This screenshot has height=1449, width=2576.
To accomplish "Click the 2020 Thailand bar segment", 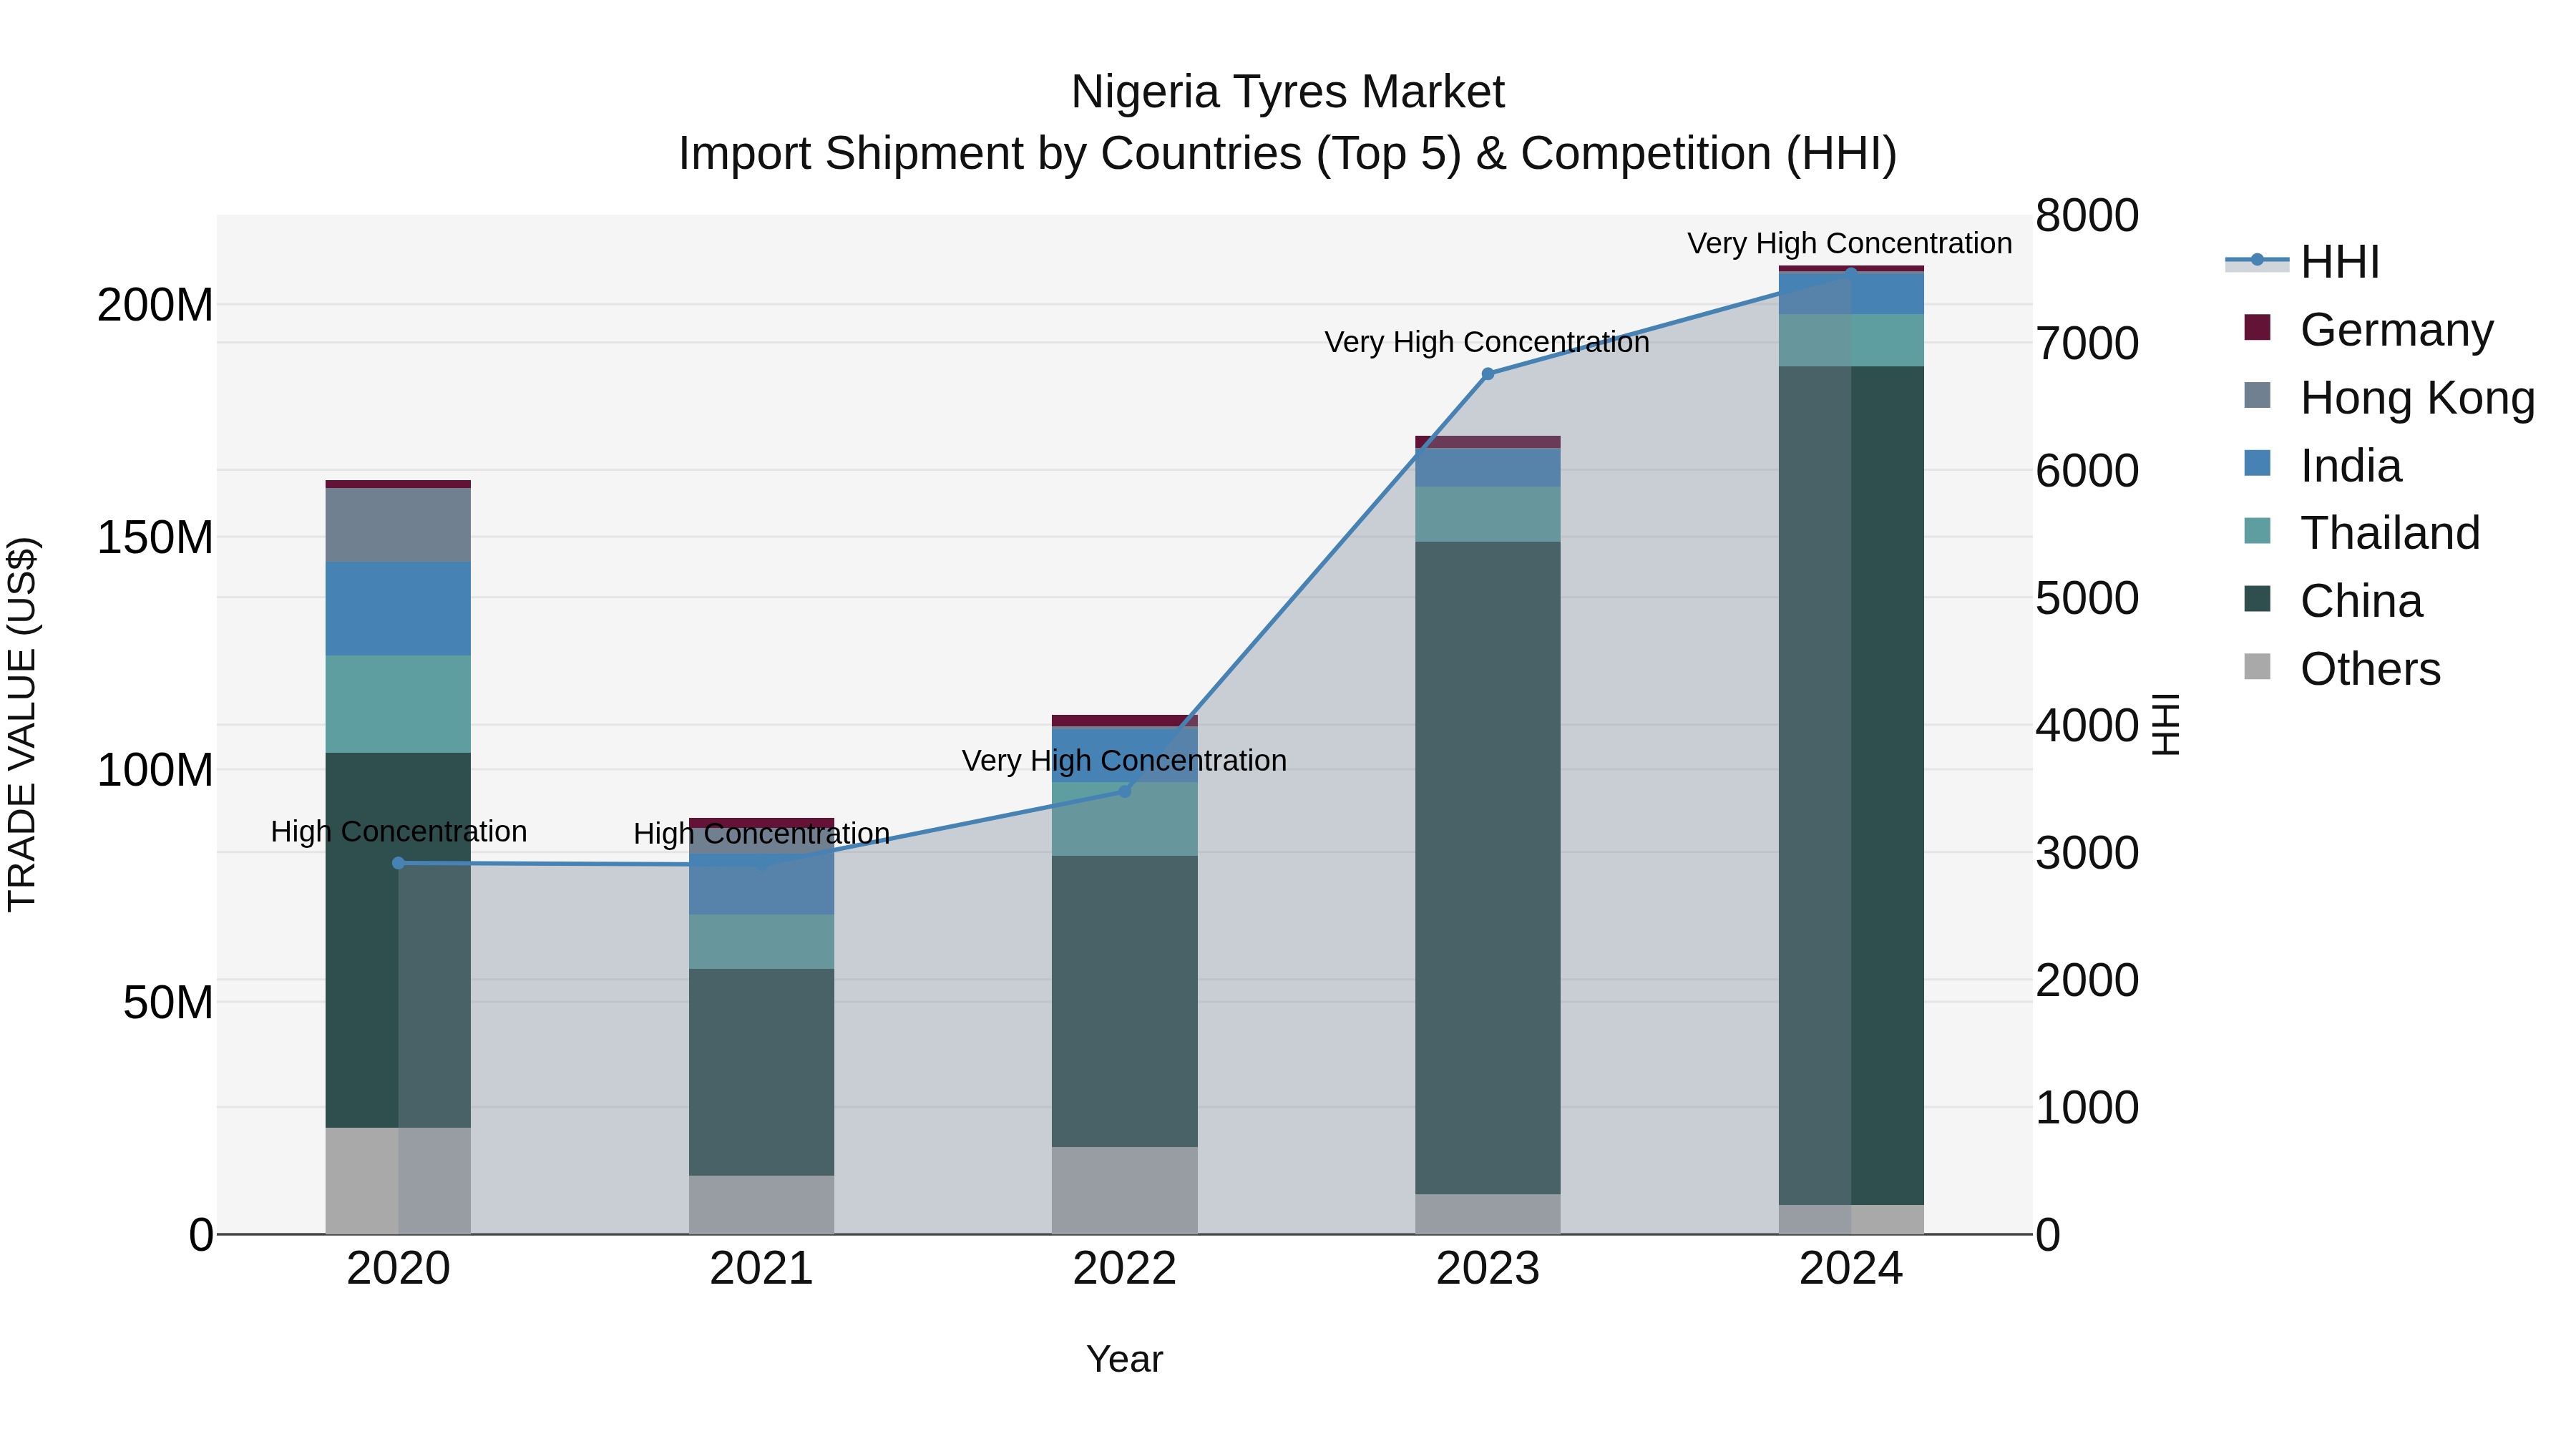I will coord(398,704).
